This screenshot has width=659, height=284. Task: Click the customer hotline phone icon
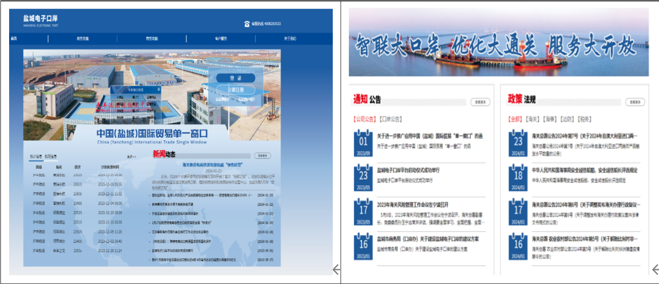click(x=247, y=24)
